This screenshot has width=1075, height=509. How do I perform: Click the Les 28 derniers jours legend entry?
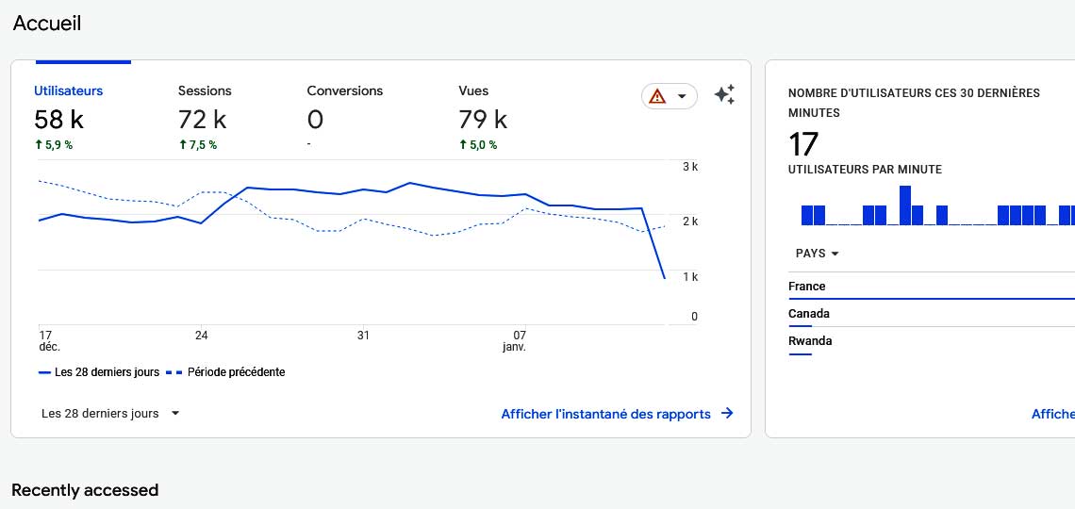[x=99, y=372]
